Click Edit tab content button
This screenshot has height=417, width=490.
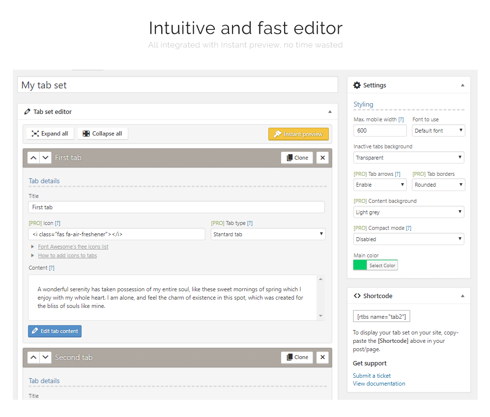(x=55, y=331)
